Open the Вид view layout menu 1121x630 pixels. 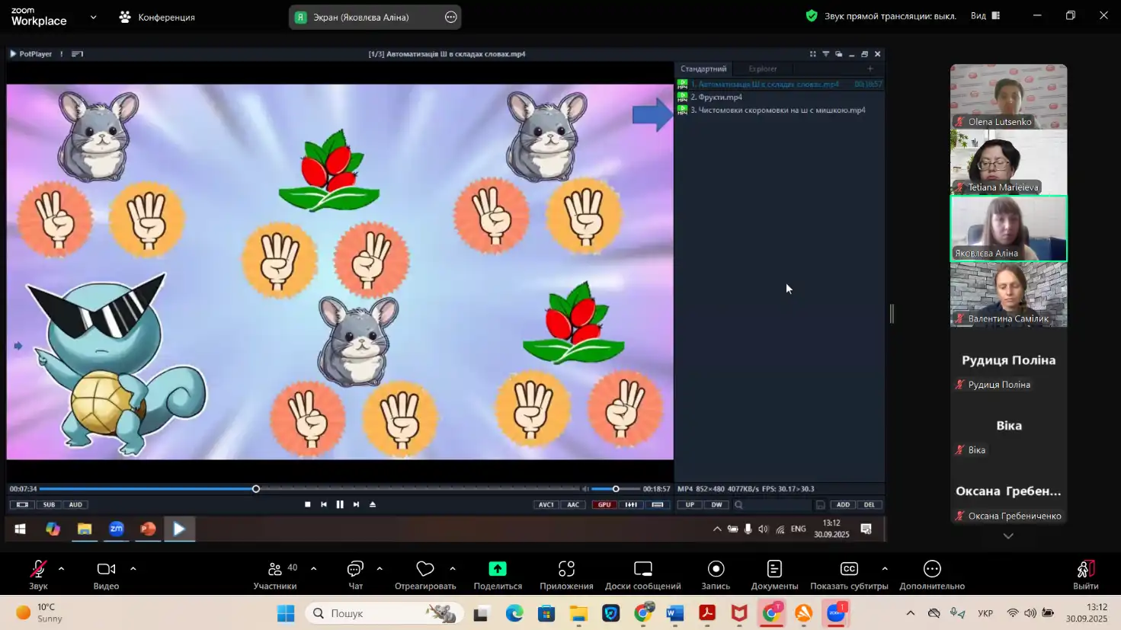click(985, 15)
